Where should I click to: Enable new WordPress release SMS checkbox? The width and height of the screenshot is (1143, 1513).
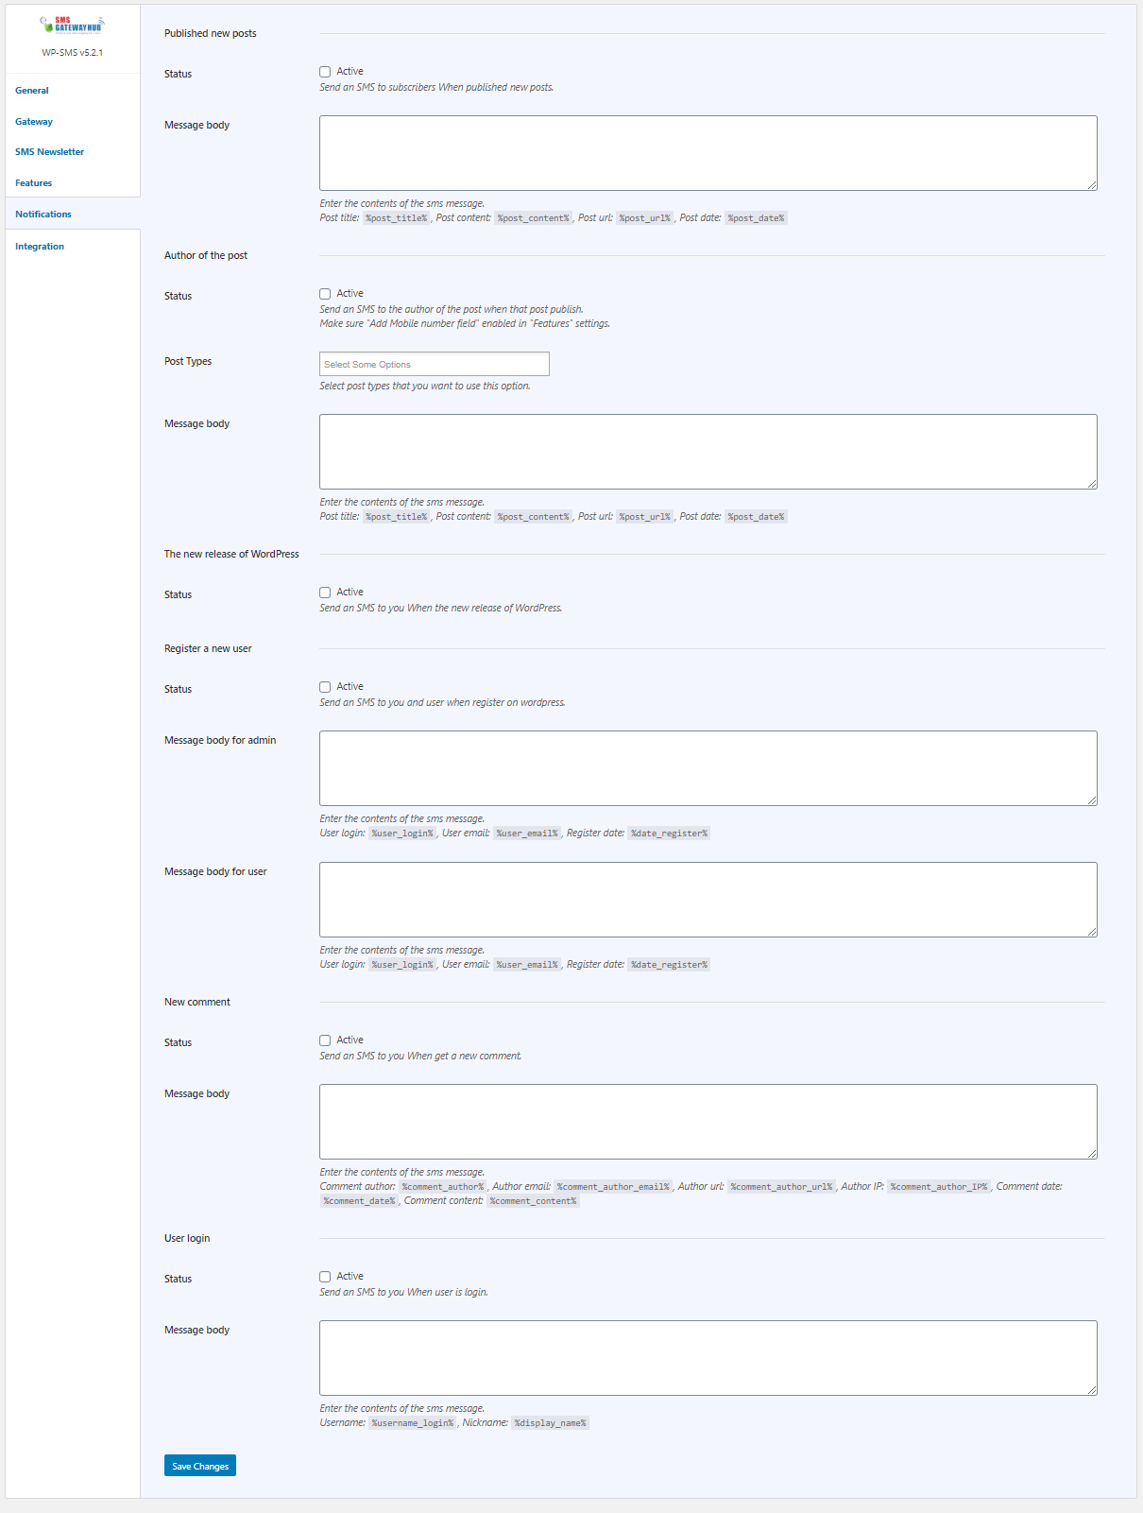(x=325, y=593)
